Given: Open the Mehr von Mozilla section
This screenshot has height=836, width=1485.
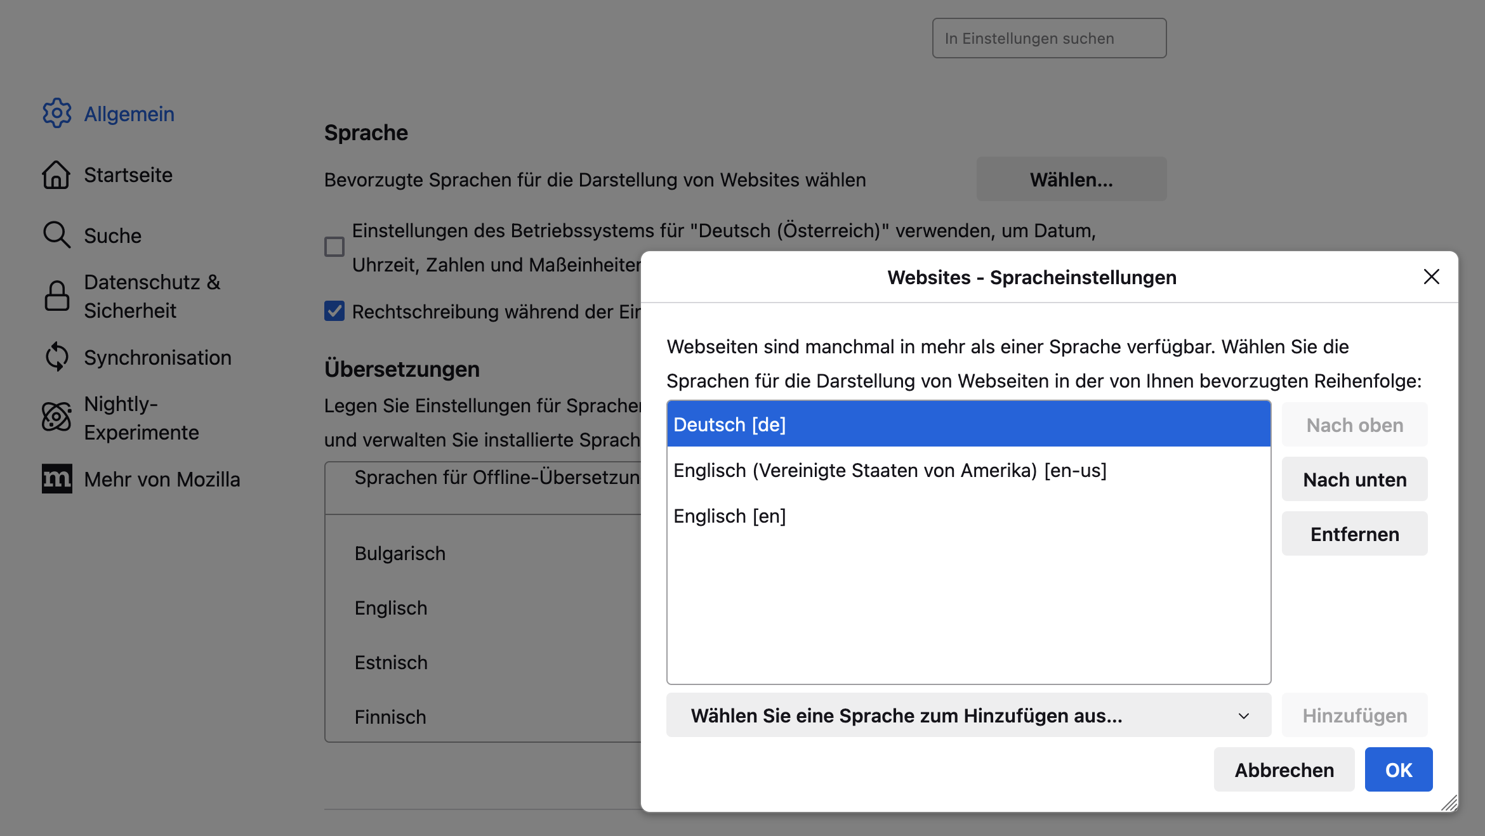Looking at the screenshot, I should [162, 479].
